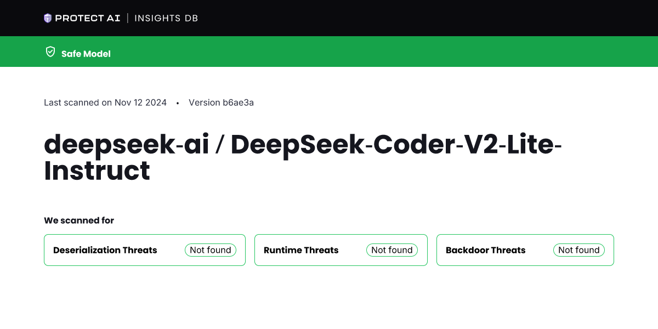Click the 'We scanned for' subheading

(x=79, y=220)
